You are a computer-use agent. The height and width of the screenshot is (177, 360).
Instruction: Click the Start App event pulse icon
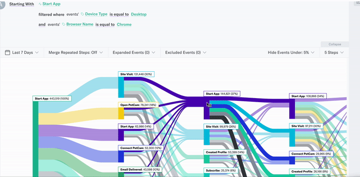coord(40,4)
